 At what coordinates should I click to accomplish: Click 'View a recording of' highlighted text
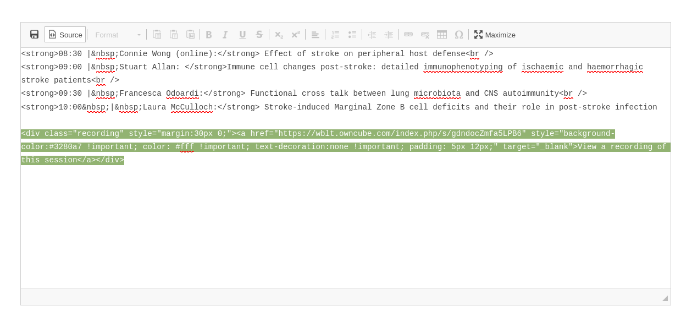(x=622, y=147)
